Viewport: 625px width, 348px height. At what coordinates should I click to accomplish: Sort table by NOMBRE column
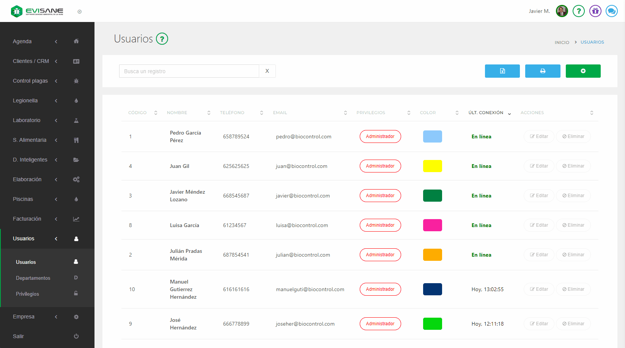(x=188, y=113)
